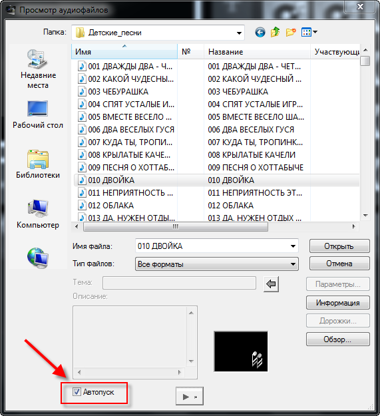Viewport: 380px width, 416px height.
Task: Open the Информация dialog
Action: click(338, 303)
